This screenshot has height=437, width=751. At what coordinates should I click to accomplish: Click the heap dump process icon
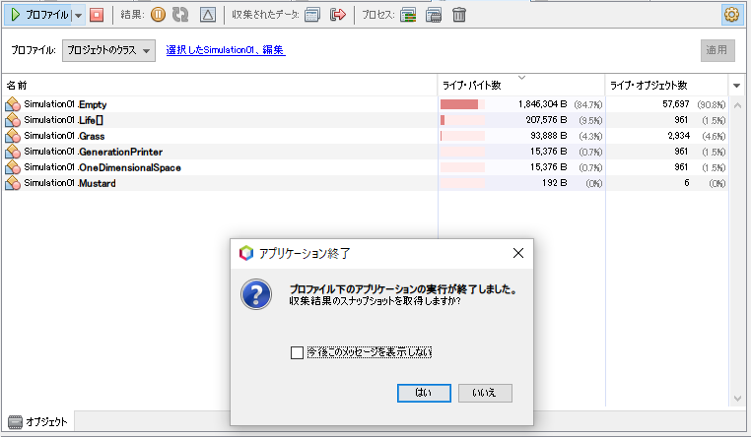[434, 15]
